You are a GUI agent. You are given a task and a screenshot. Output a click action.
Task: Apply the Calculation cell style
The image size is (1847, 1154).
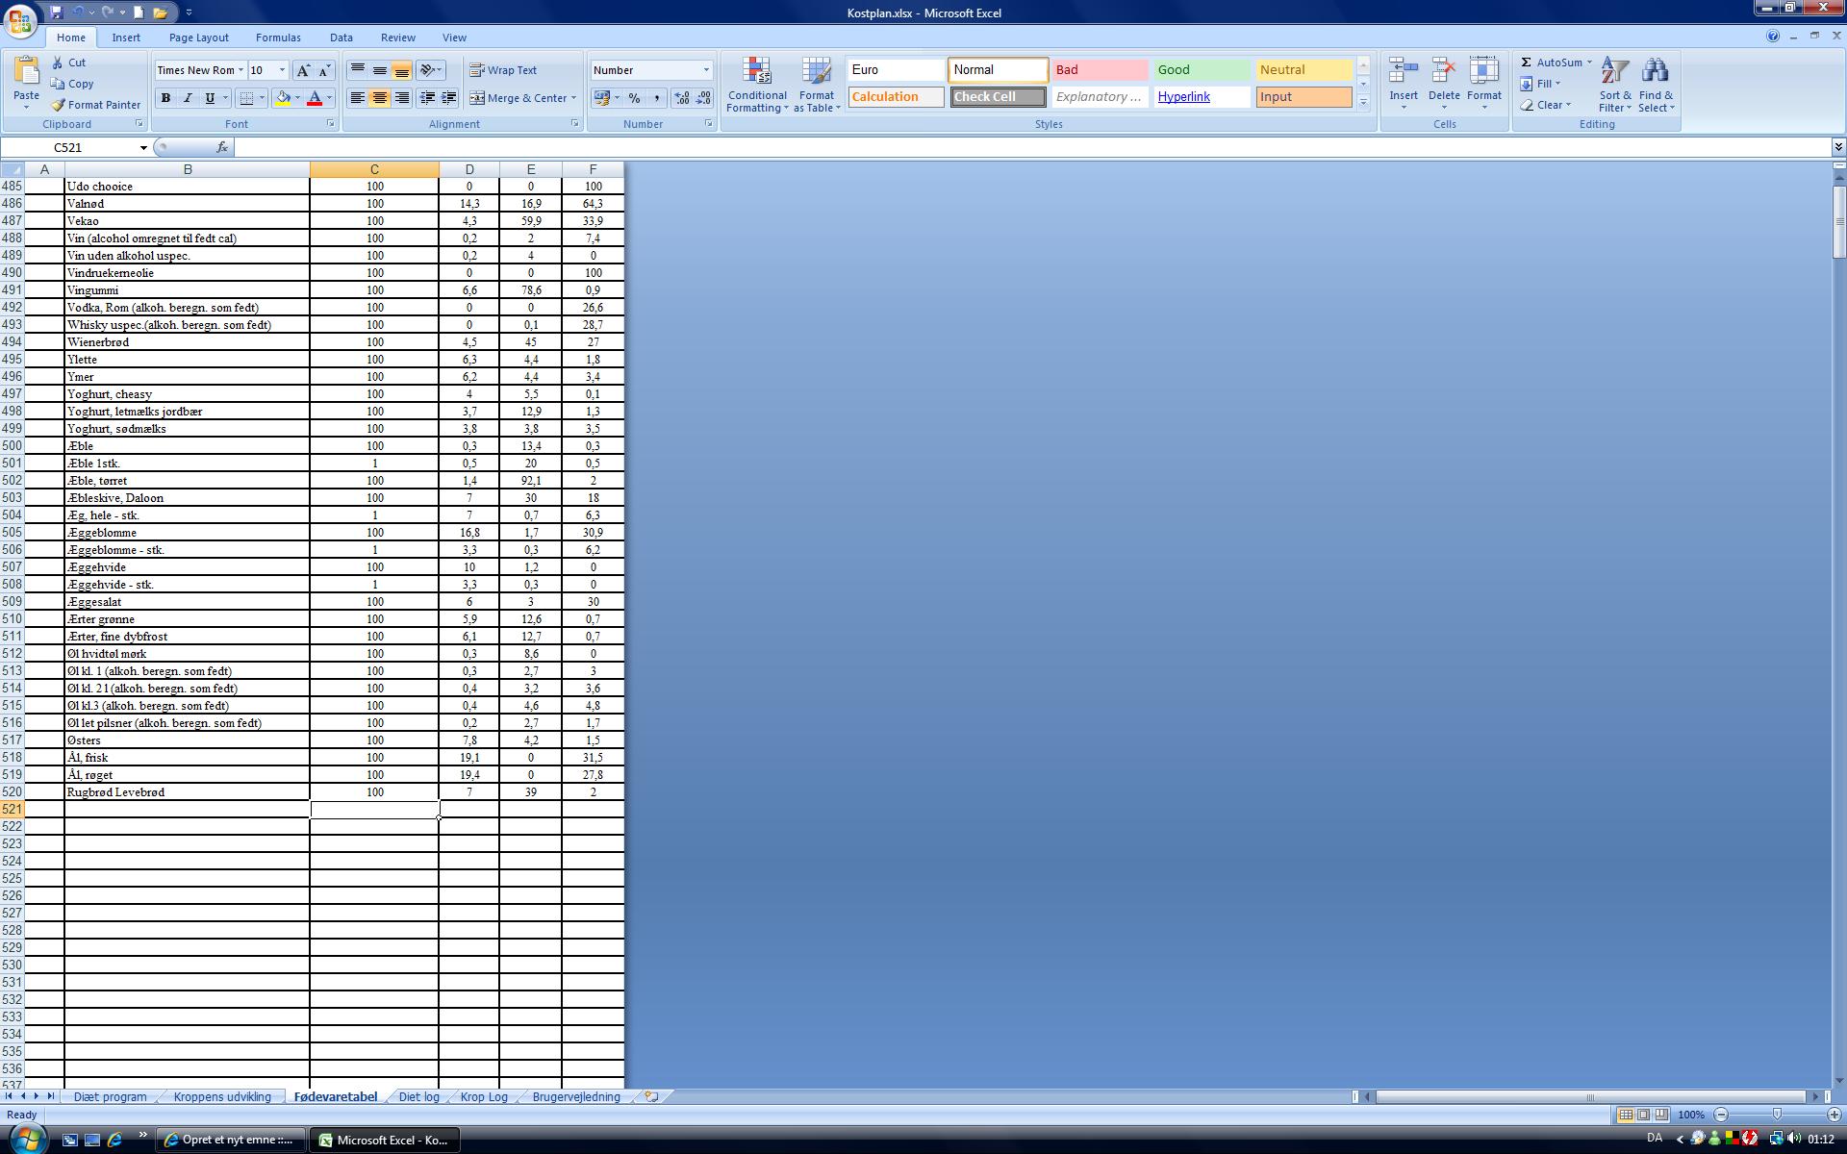point(896,97)
